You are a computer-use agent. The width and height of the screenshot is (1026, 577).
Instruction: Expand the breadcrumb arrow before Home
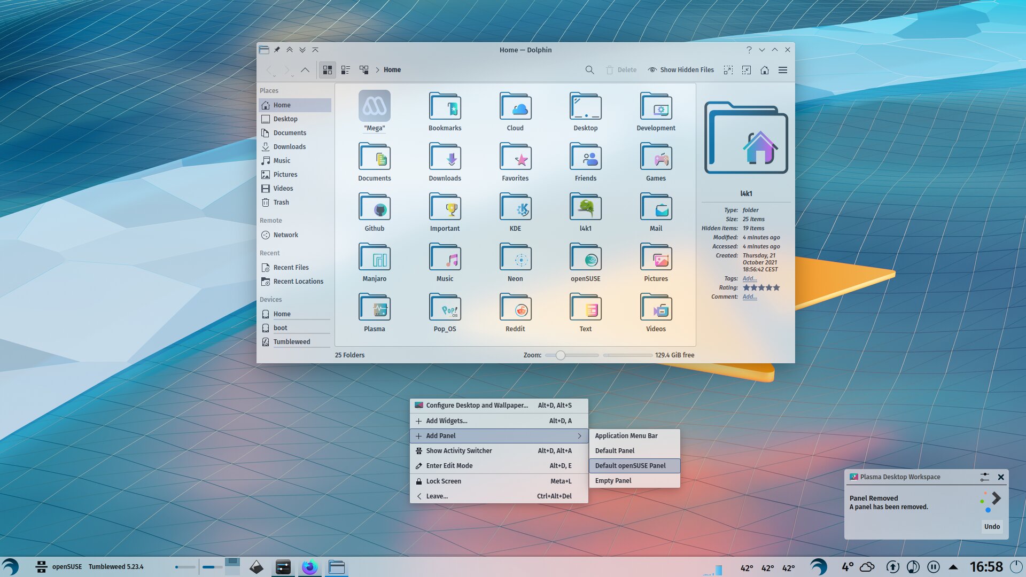[x=377, y=70]
